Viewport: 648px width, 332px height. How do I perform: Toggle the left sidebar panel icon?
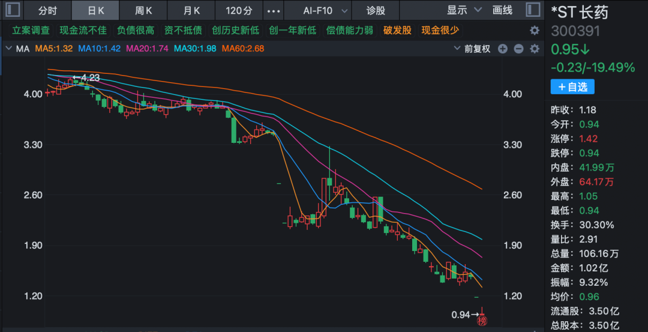pyautogui.click(x=13, y=10)
